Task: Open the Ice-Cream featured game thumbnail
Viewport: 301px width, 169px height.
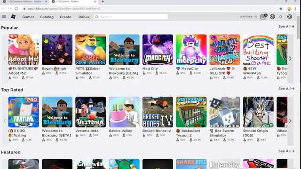Action: 258,164
